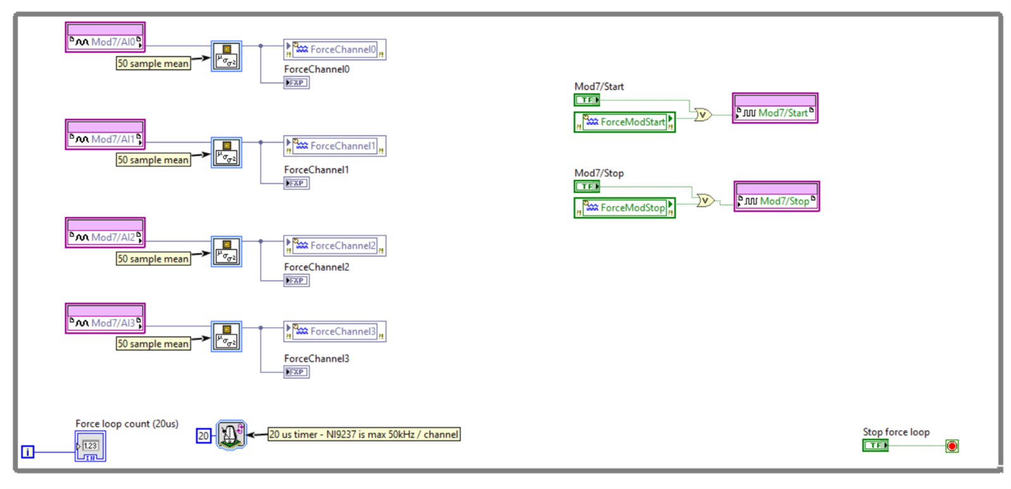1011x489 pixels.
Task: Select the ForceModStop register read node
Action: tap(624, 208)
